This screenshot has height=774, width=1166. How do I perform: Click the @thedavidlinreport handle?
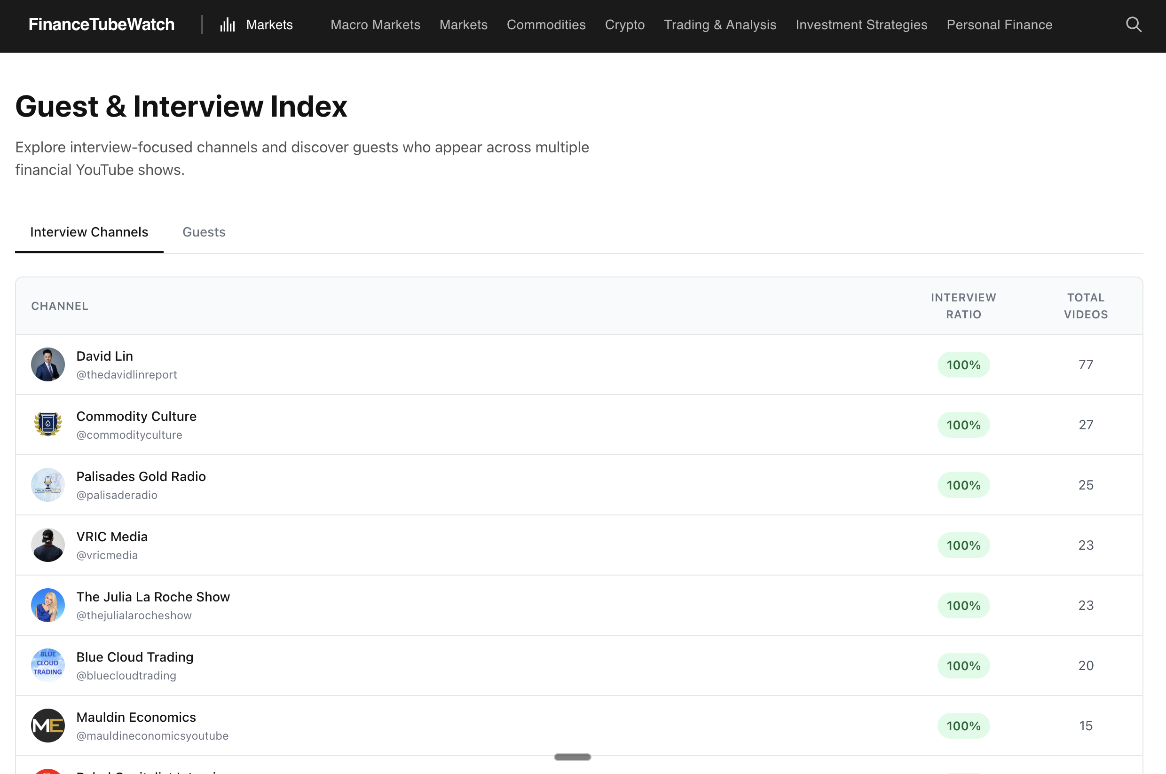[126, 374]
